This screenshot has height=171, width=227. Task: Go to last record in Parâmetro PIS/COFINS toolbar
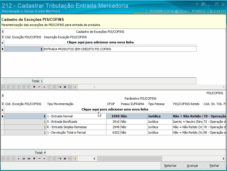29,158
